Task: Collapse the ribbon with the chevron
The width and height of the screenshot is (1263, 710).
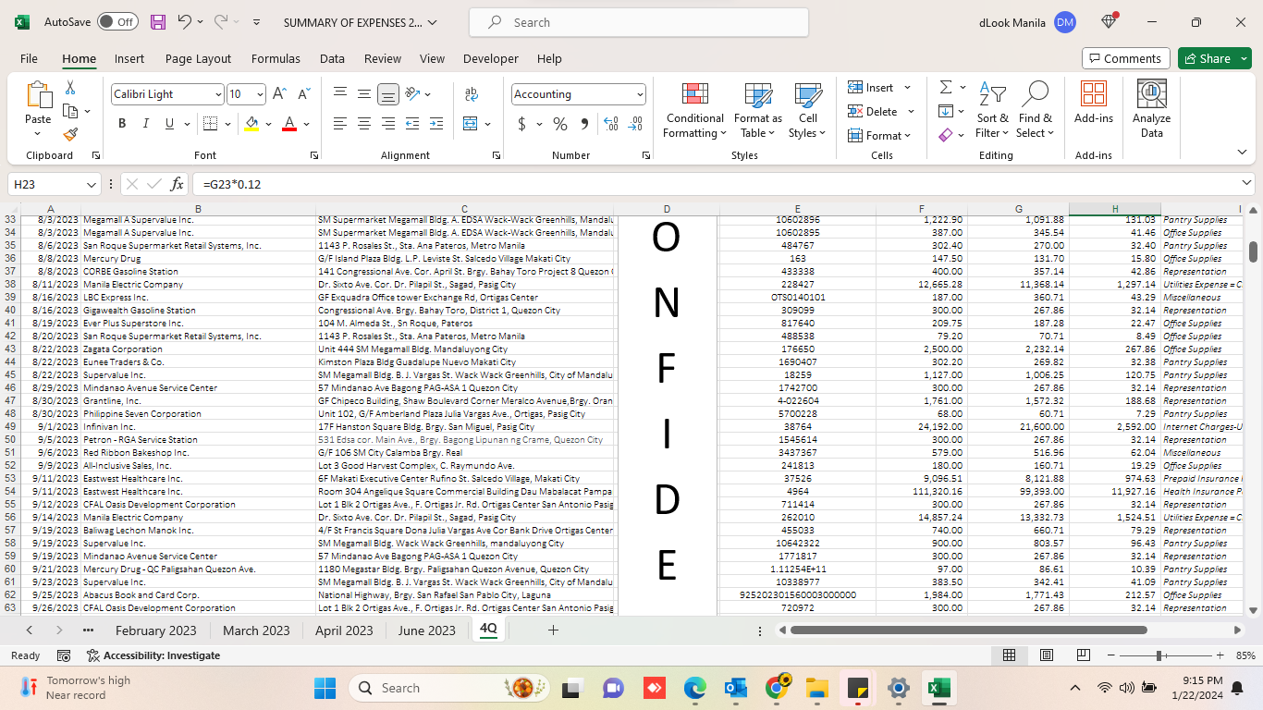Action: pos(1242,153)
